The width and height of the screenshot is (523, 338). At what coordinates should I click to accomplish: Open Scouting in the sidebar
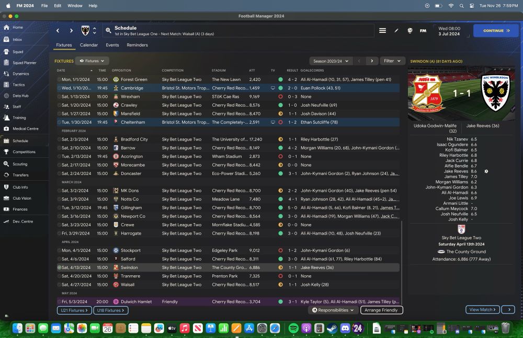point(20,164)
